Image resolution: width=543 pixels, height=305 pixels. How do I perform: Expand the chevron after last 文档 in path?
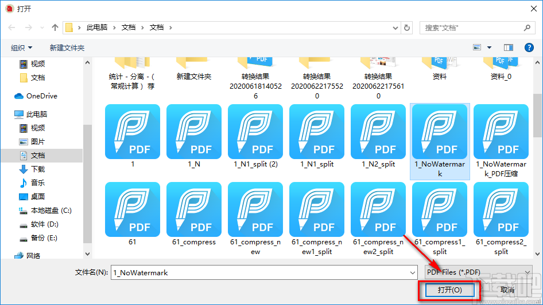[170, 27]
